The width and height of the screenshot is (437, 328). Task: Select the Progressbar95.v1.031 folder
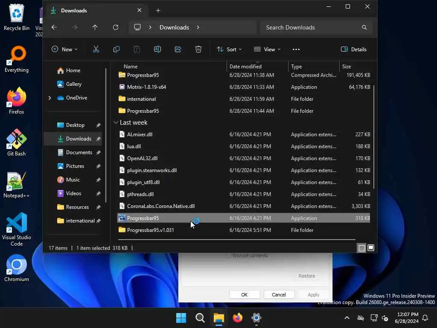[244, 230]
